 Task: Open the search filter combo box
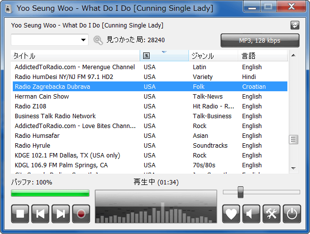pyautogui.click(x=50, y=40)
